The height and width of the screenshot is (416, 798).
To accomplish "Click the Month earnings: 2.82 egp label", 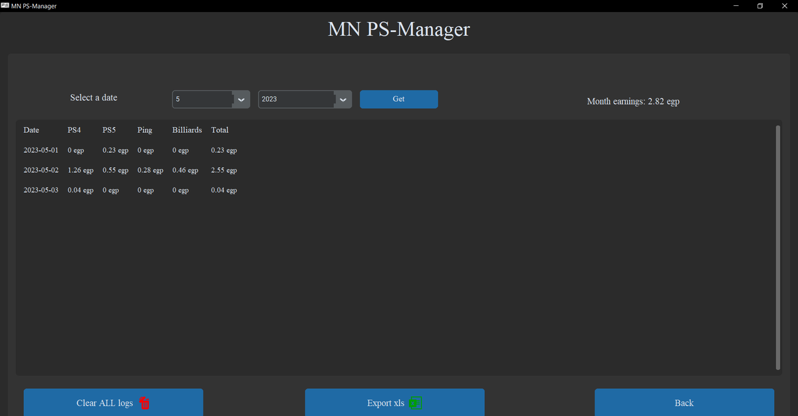I will [x=633, y=102].
